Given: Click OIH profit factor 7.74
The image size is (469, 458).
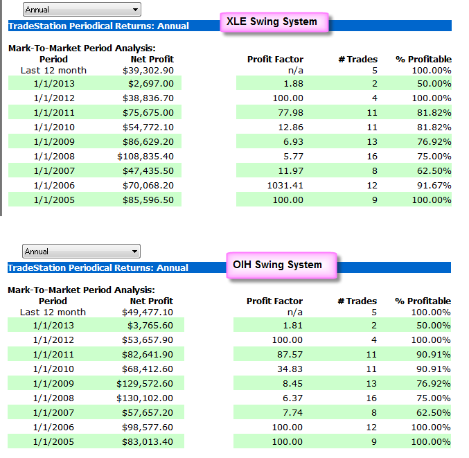Looking at the screenshot, I should (293, 413).
